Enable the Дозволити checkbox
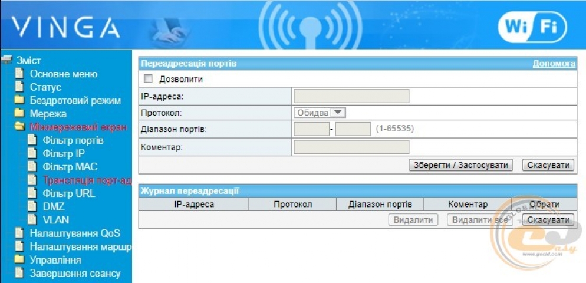 coord(149,79)
